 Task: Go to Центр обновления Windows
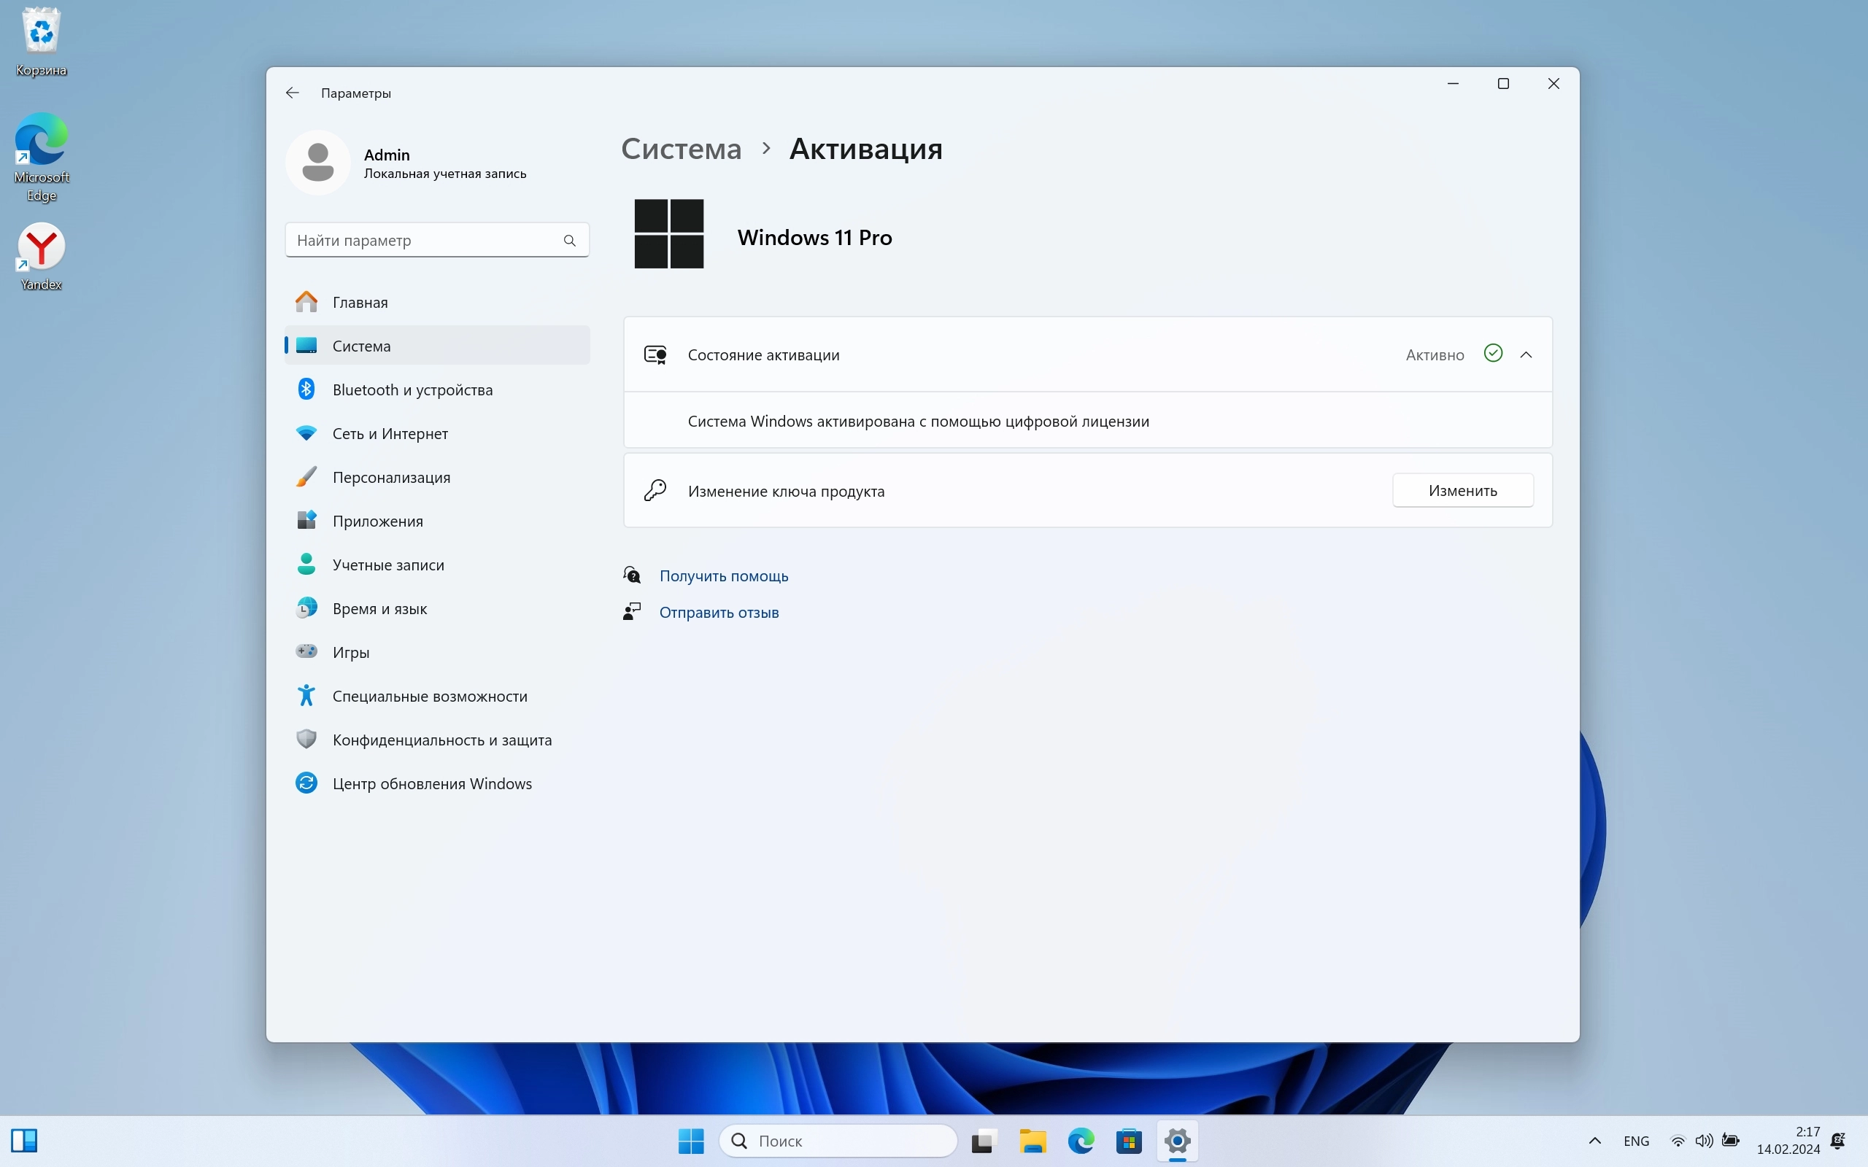[431, 783]
